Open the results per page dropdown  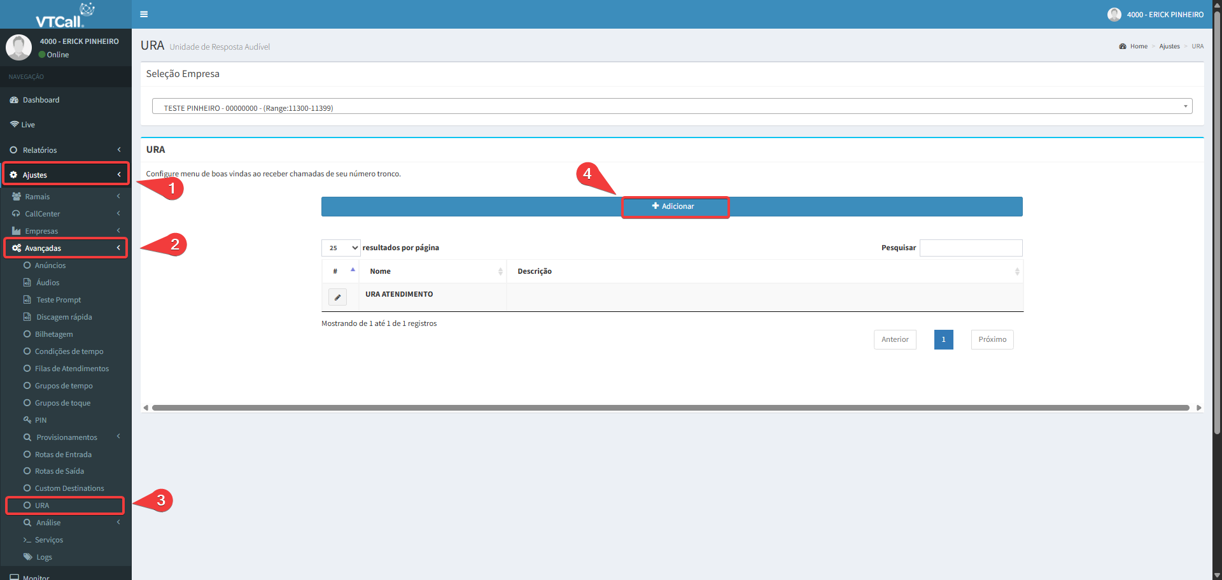click(x=341, y=248)
